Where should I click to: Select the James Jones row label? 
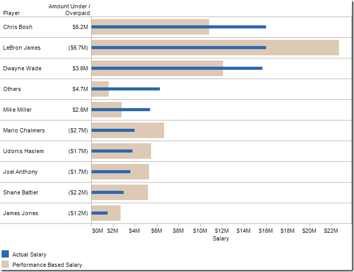tap(21, 213)
